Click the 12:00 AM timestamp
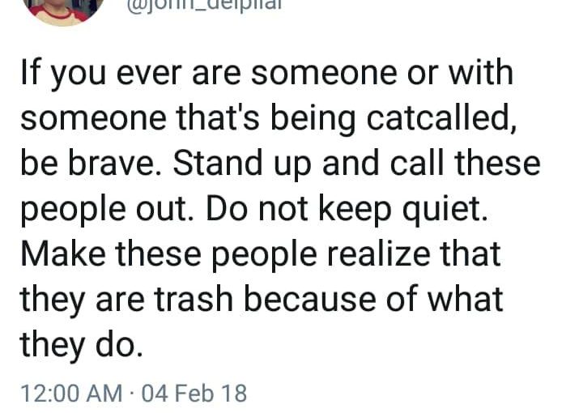 pyautogui.click(x=71, y=394)
